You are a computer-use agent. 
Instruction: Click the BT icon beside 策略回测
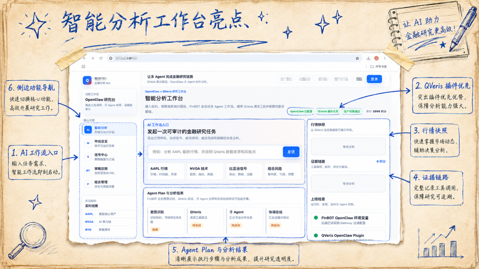[x=88, y=171]
